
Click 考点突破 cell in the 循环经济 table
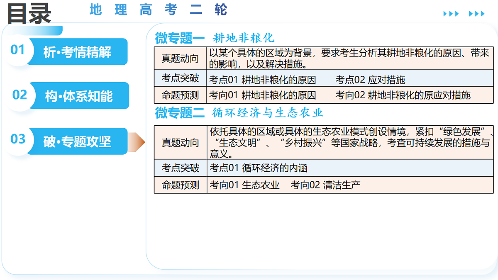(x=181, y=168)
